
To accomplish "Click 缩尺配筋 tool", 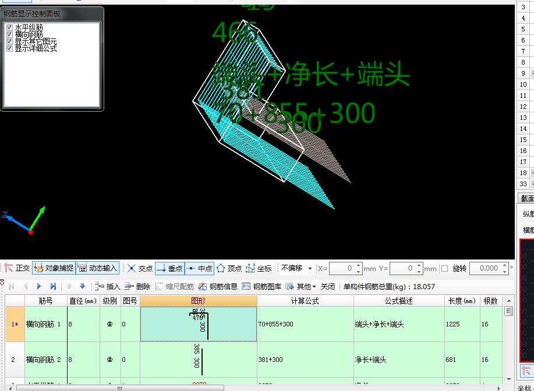I will (174, 286).
